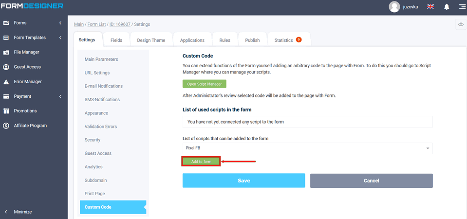Click the UK flag language icon
The height and width of the screenshot is (219, 467).
[x=430, y=7]
